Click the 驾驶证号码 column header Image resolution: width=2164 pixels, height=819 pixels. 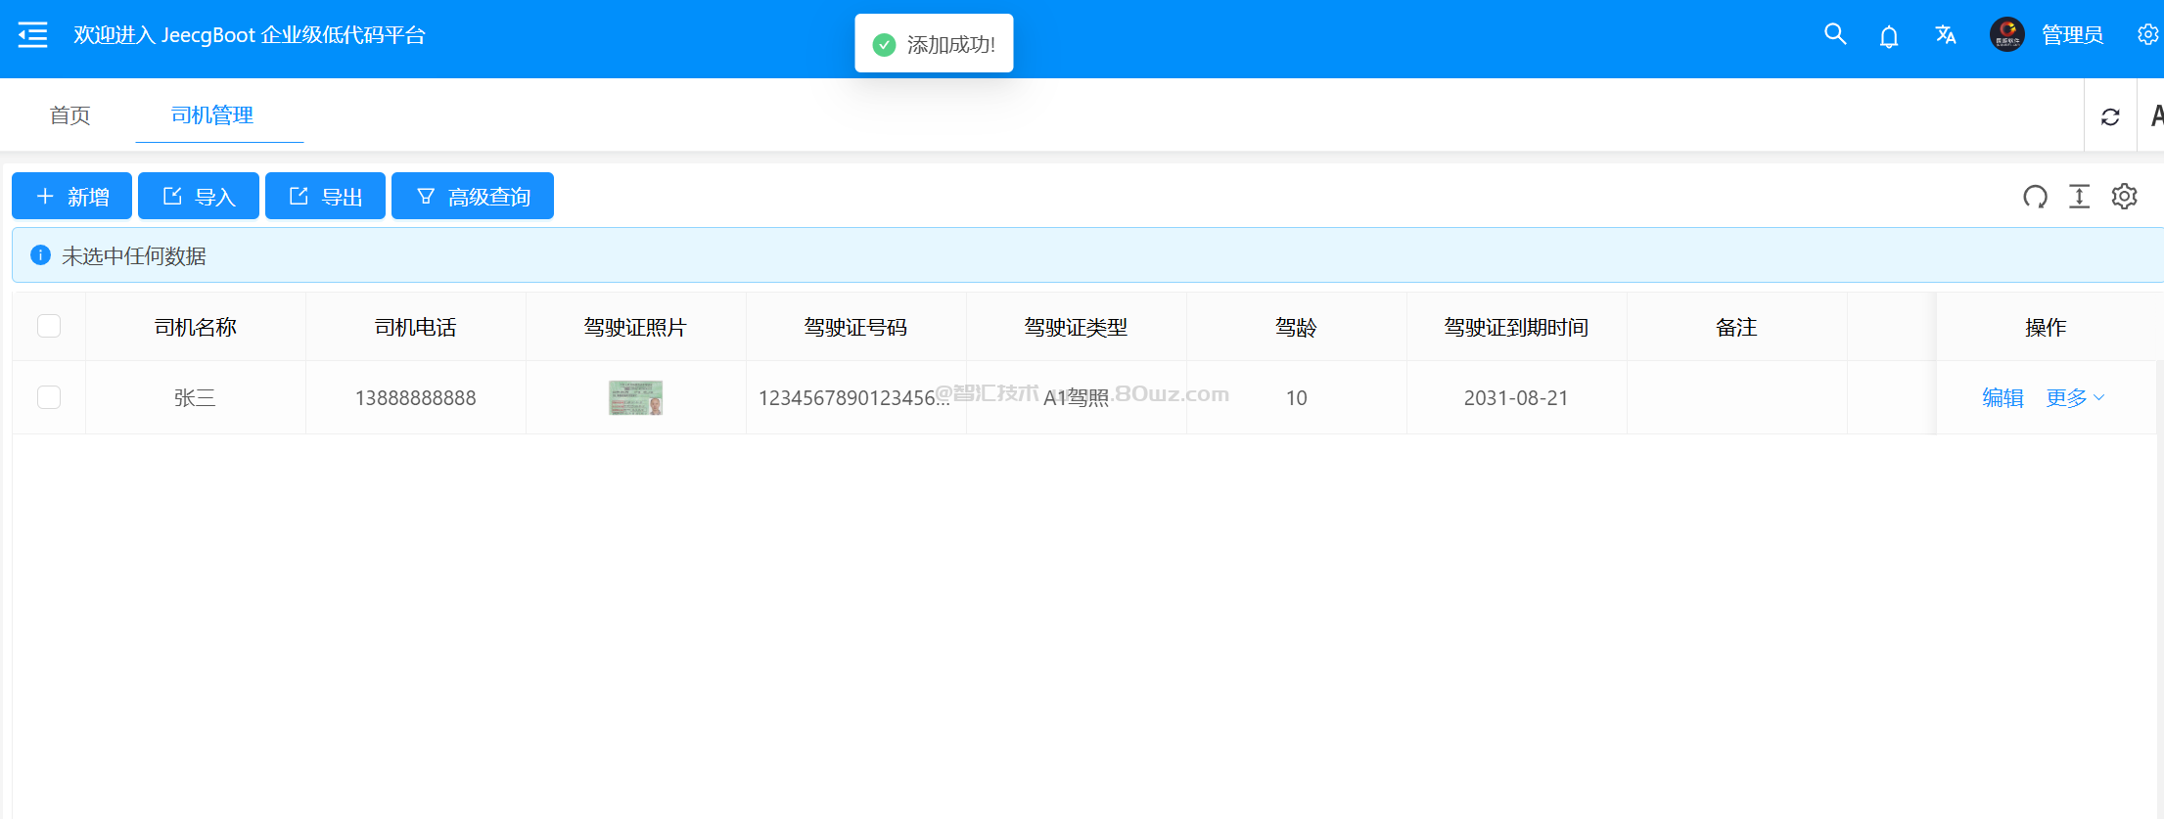click(856, 327)
